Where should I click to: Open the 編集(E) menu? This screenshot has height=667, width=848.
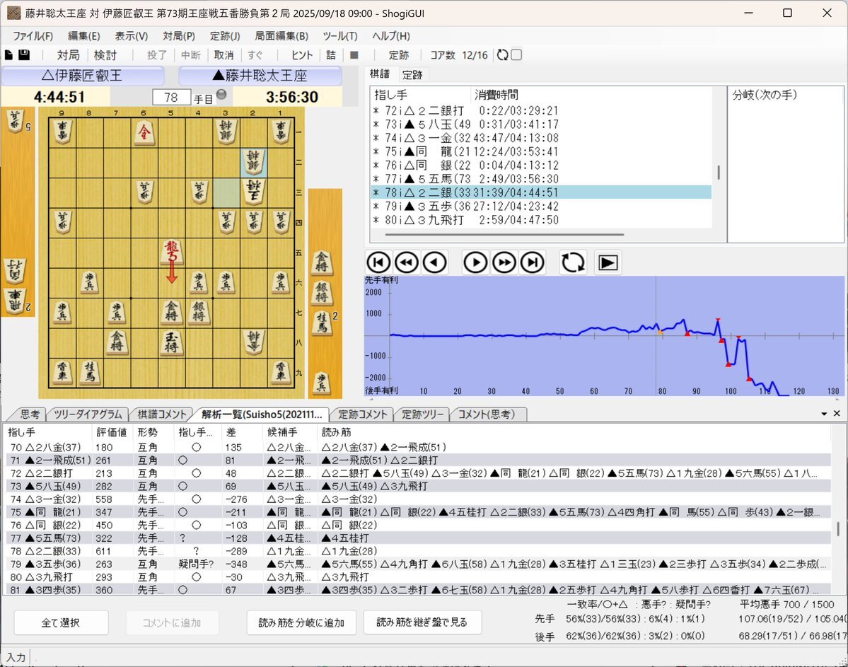(x=84, y=36)
